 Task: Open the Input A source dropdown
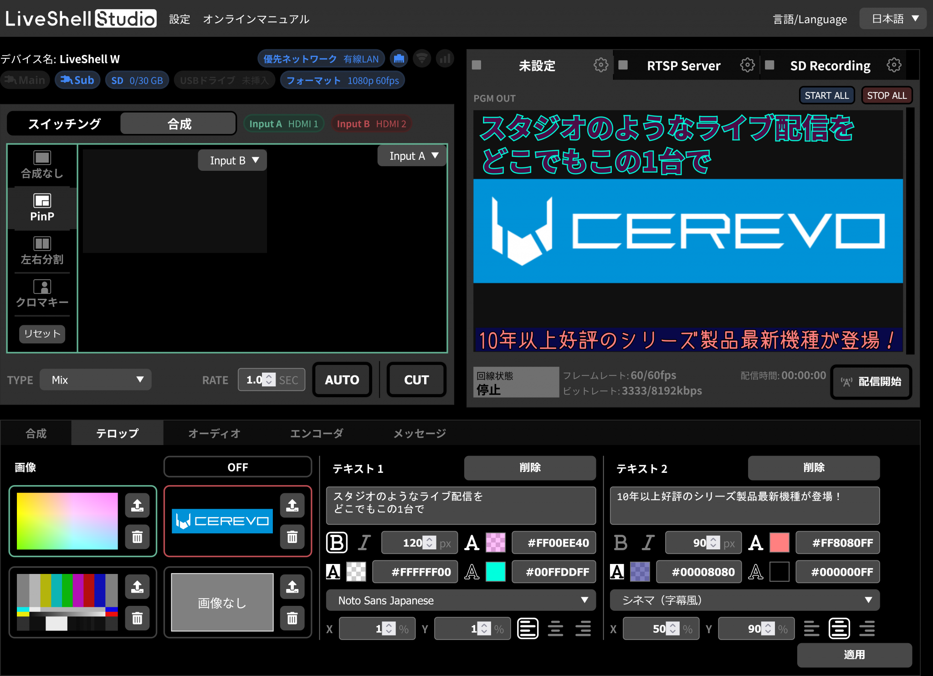[411, 156]
